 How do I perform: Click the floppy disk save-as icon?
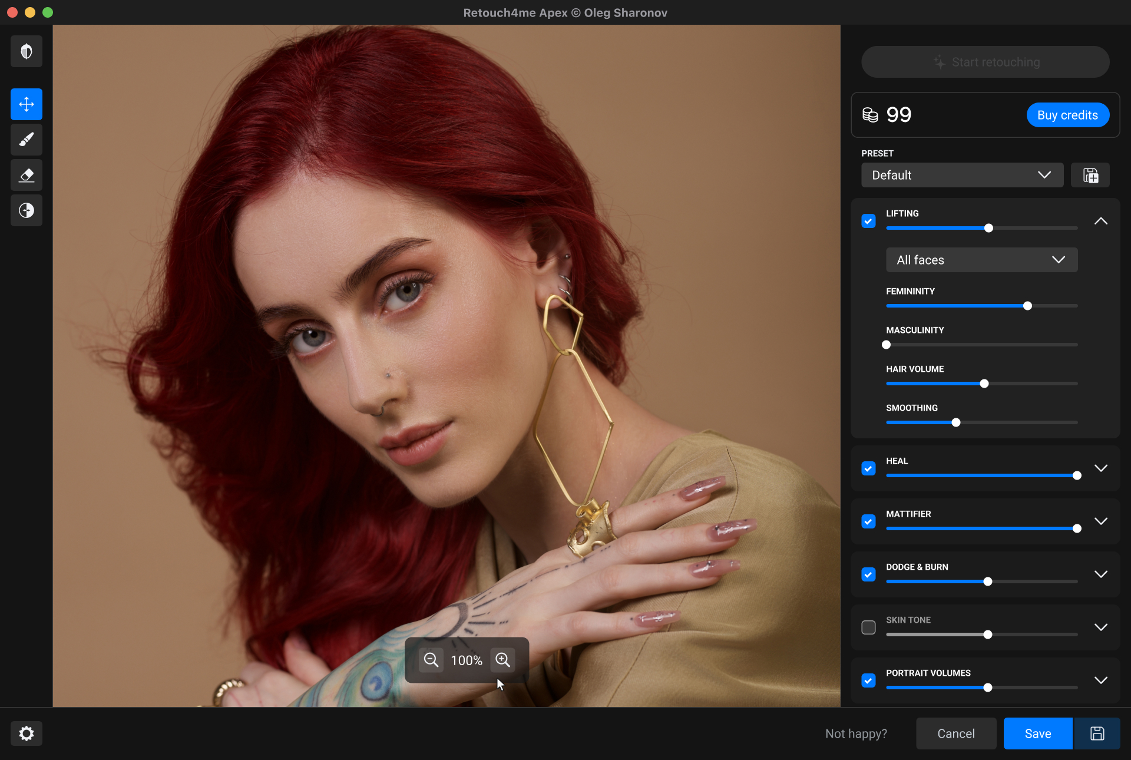[x=1097, y=733]
